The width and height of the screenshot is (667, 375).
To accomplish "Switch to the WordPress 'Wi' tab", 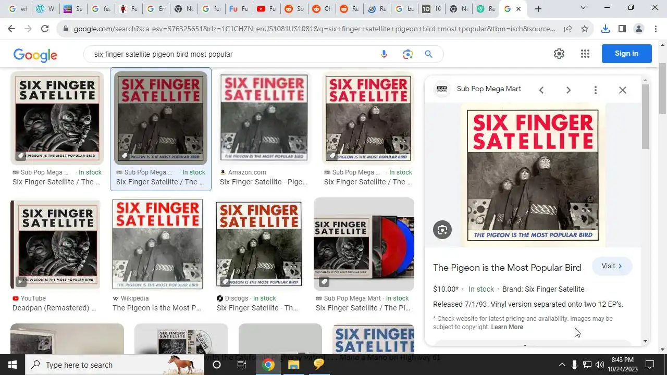I will 46,9.
